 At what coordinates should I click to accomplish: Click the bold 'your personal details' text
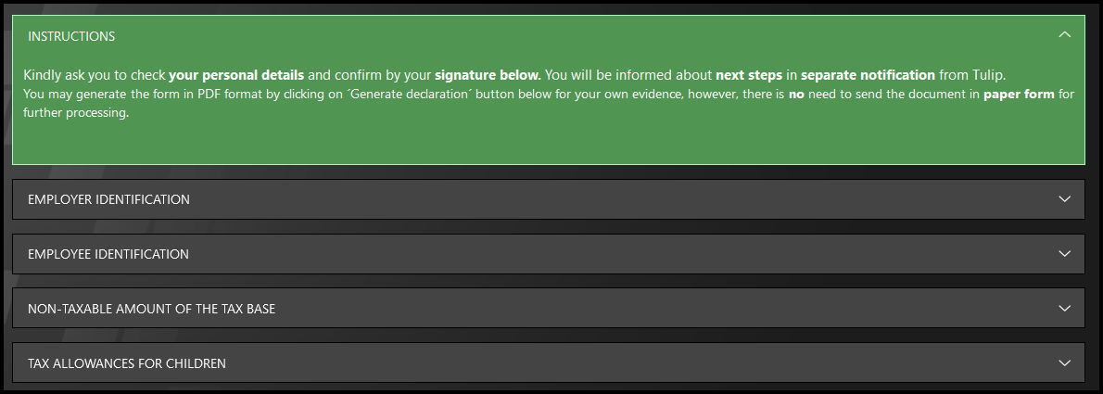(236, 74)
